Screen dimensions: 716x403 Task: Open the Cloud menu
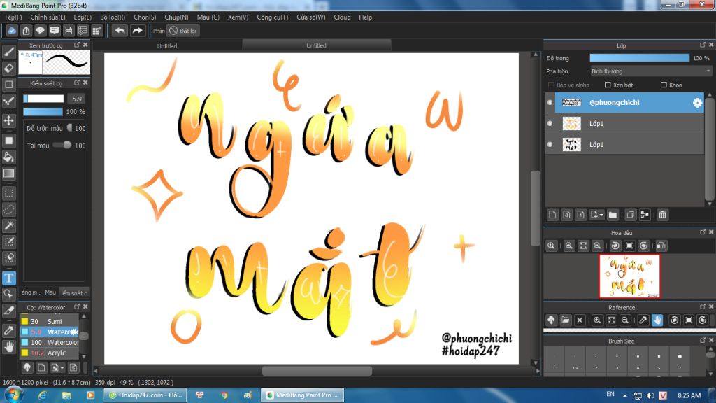coord(342,17)
